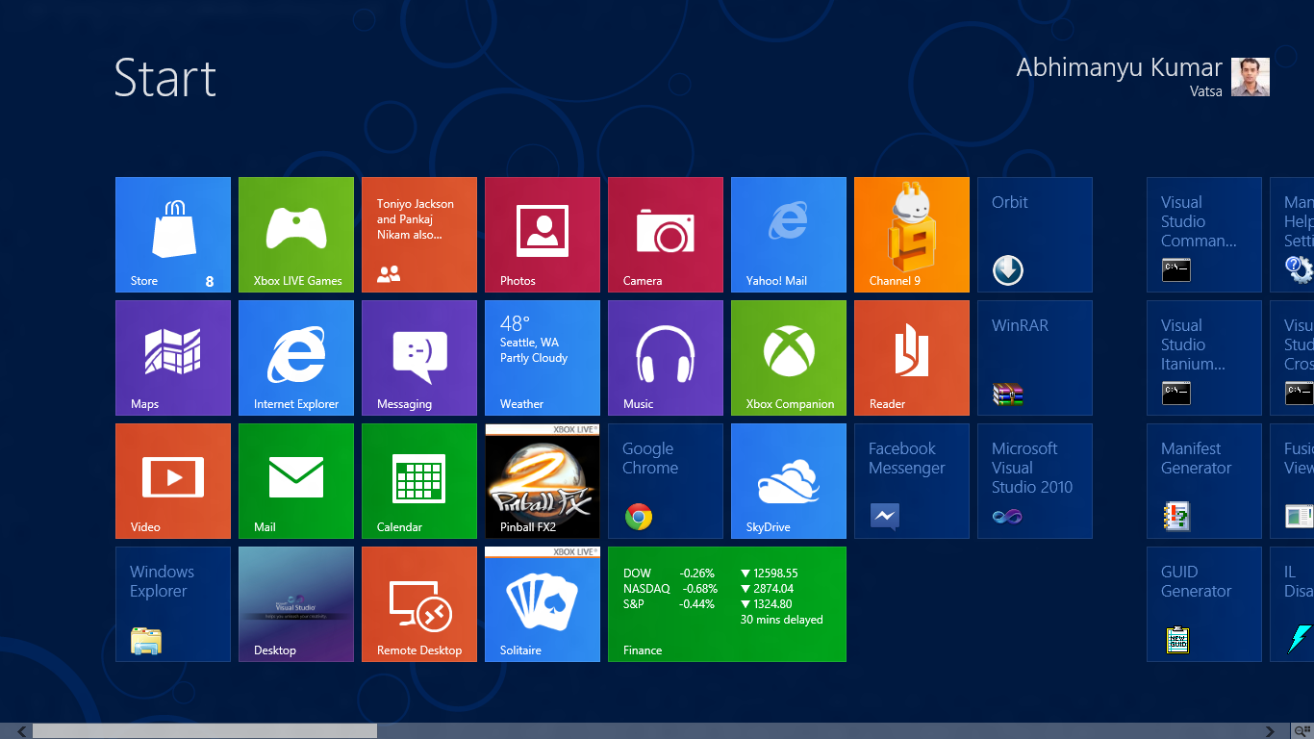The image size is (1314, 739).
Task: Launch the Manifest Generator
Action: (x=1204, y=481)
